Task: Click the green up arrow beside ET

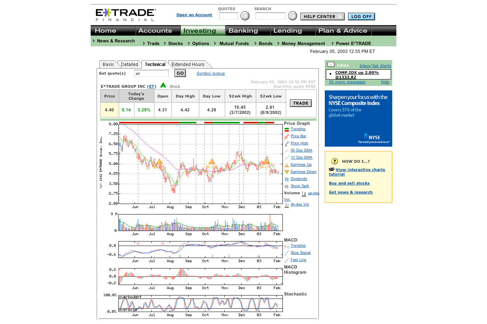Action: (163, 85)
